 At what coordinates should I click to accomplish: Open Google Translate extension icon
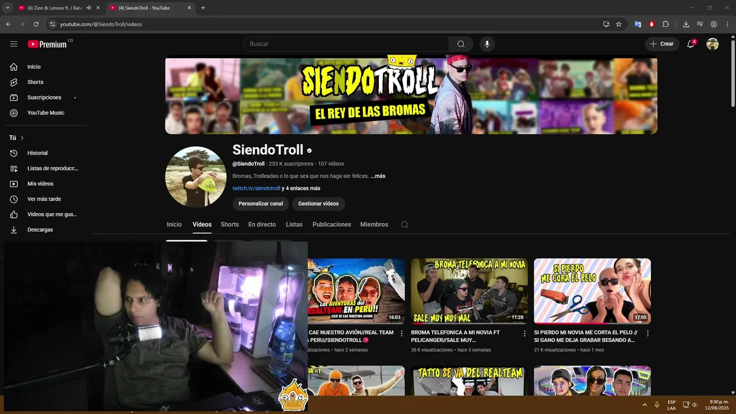pos(638,24)
